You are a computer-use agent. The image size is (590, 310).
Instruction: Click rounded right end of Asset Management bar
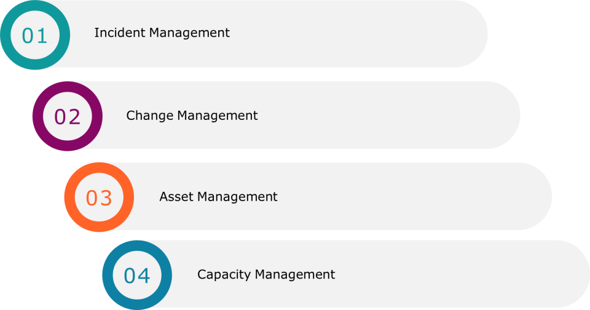click(535, 196)
